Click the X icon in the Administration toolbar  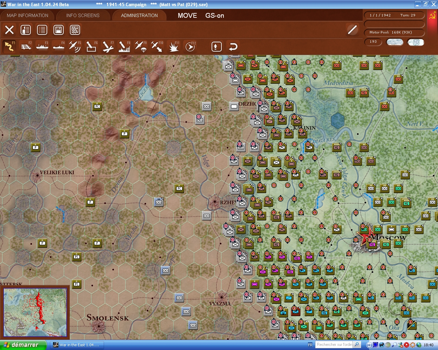9,30
